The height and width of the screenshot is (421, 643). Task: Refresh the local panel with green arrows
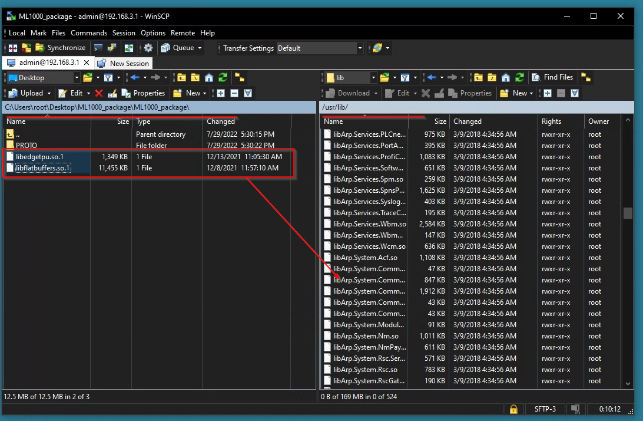click(x=223, y=78)
